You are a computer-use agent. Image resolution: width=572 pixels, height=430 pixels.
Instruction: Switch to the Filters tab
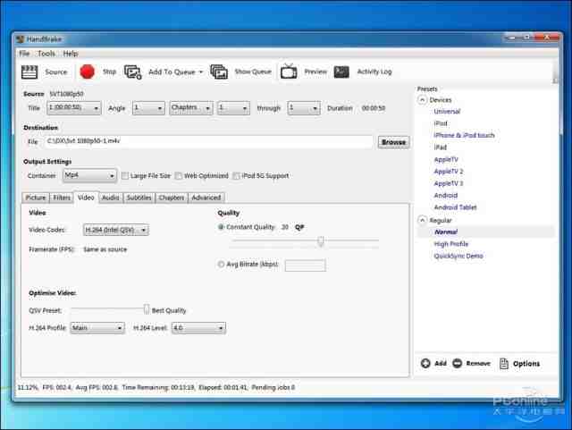pos(62,198)
